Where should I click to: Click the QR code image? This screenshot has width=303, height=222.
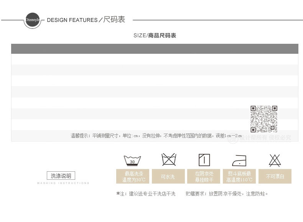[263, 118]
